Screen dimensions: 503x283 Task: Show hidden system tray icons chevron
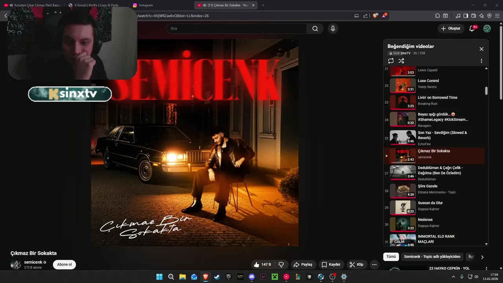[x=453, y=277]
